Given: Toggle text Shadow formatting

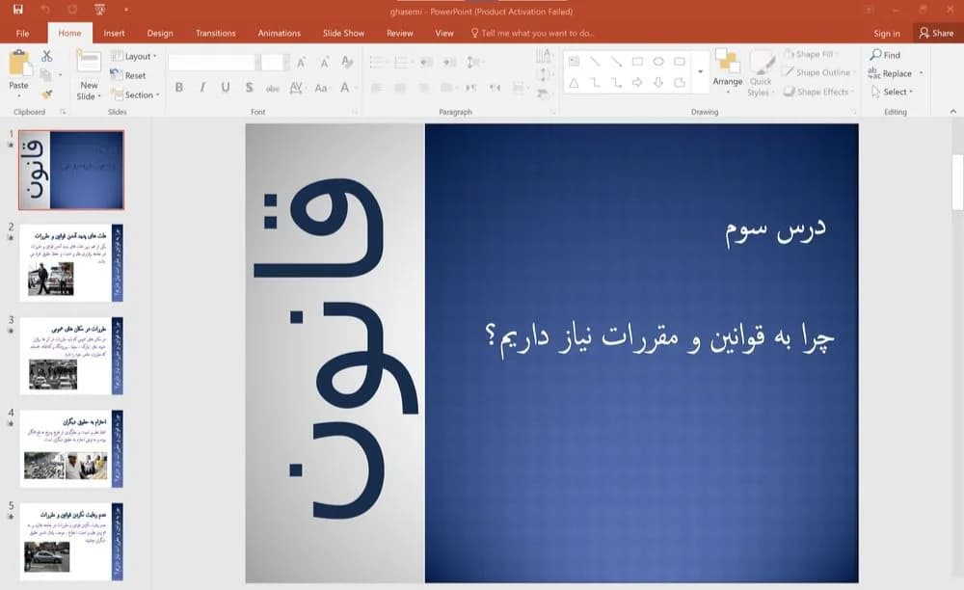Looking at the screenshot, I should click(249, 88).
